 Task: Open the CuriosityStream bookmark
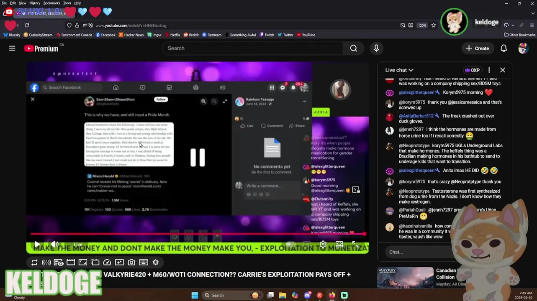[38, 35]
